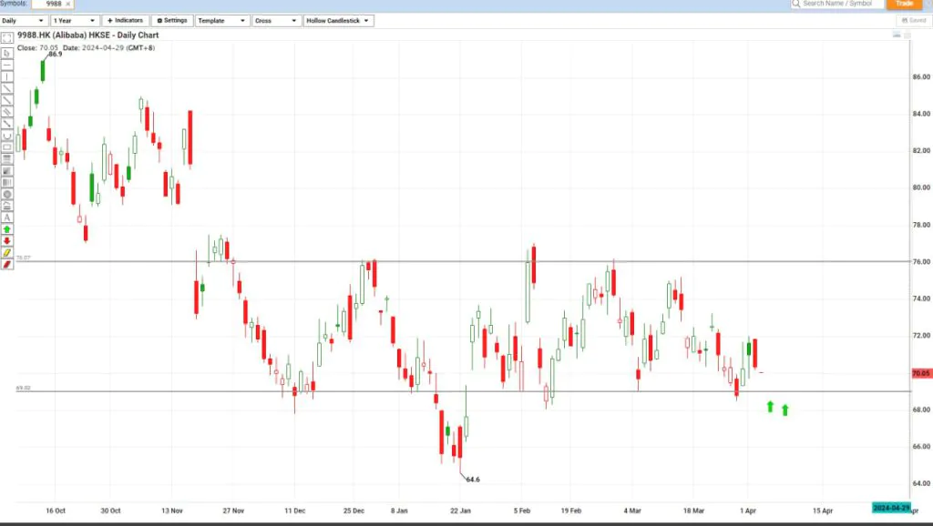Open the Cross cursor type dropdown

[276, 20]
